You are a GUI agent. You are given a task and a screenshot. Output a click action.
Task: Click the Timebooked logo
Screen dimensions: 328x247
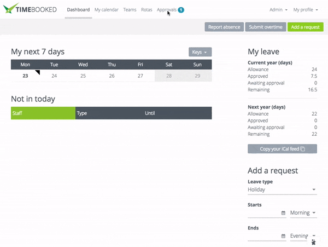click(30, 10)
